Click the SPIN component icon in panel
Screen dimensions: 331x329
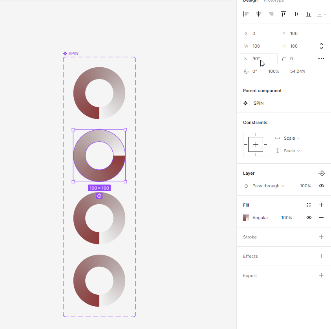pyautogui.click(x=245, y=103)
